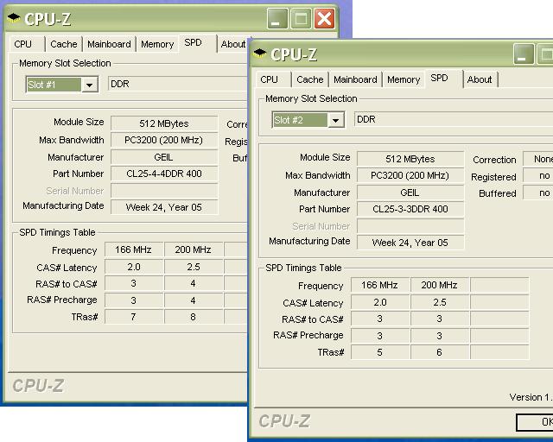
Task: Click the empty Serial Number field in Slot #1 window
Action: point(164,191)
